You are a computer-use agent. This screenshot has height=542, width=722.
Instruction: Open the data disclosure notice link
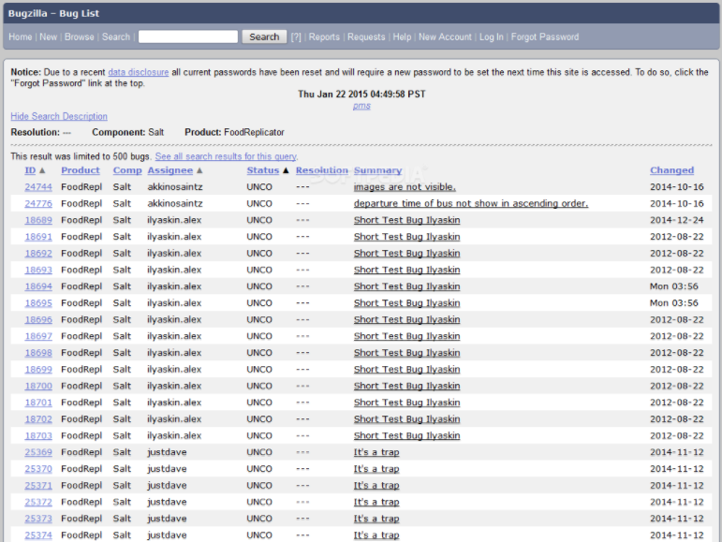[138, 71]
